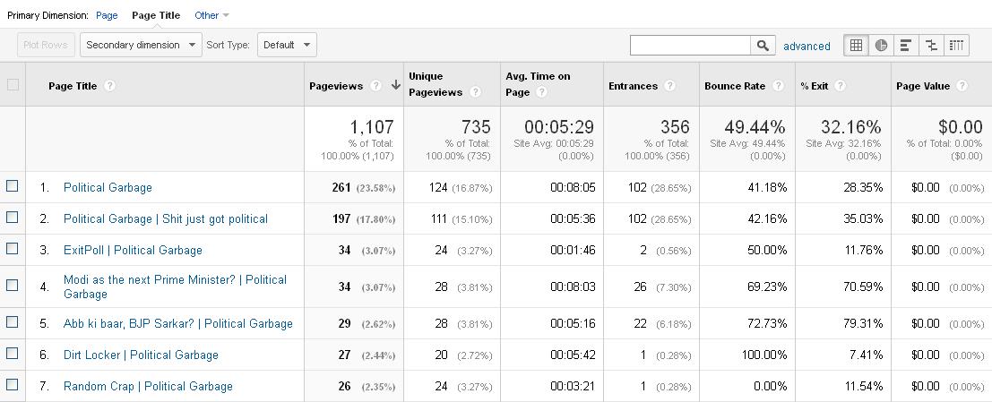992x402 pixels.
Task: Tick the checkbox for Political Garbage row
Action: [12, 186]
